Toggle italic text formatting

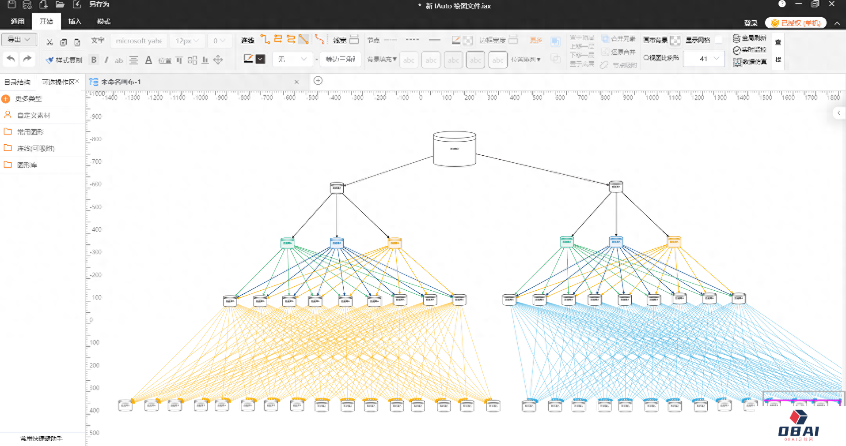point(106,60)
